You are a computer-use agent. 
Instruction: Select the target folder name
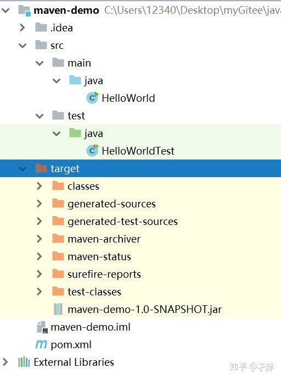(x=65, y=169)
